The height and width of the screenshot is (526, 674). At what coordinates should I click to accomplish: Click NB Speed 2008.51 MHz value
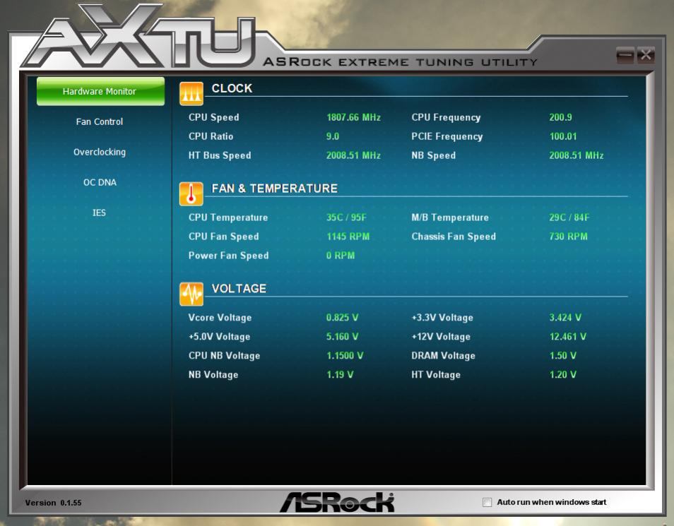point(577,155)
